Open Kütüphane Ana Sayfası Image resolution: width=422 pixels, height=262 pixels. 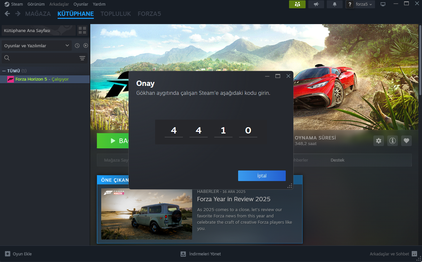39,31
